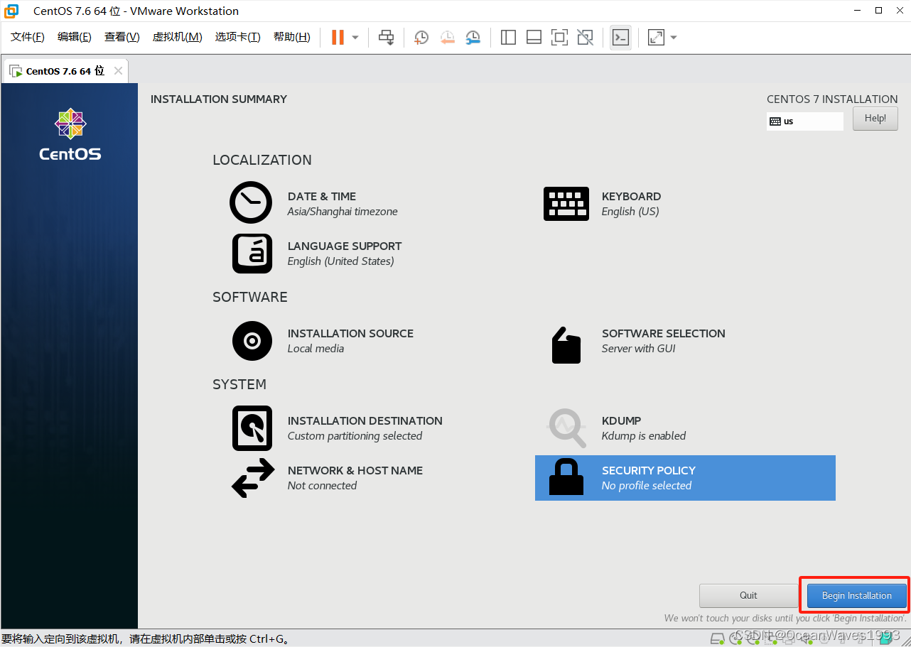Image resolution: width=911 pixels, height=647 pixels.
Task: Click the 'We won't touch your disks' hint text
Action: [785, 619]
